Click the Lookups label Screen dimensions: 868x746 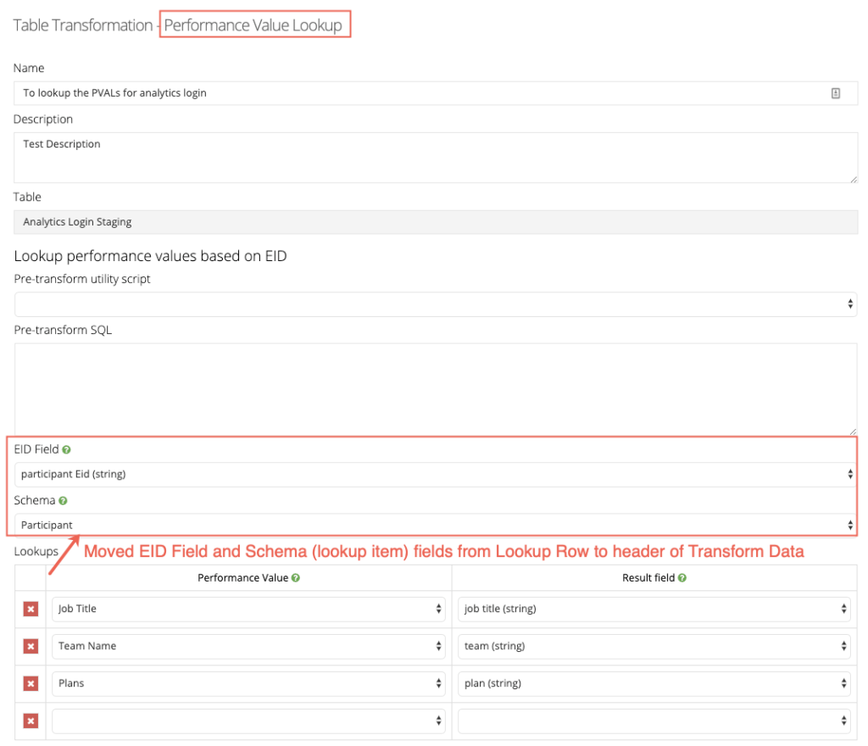pyautogui.click(x=36, y=552)
